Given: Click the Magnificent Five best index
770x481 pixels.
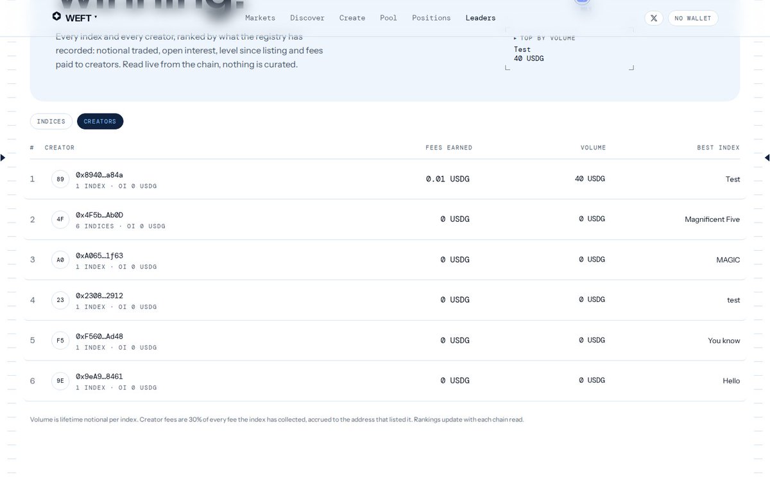Looking at the screenshot, I should click(712, 219).
